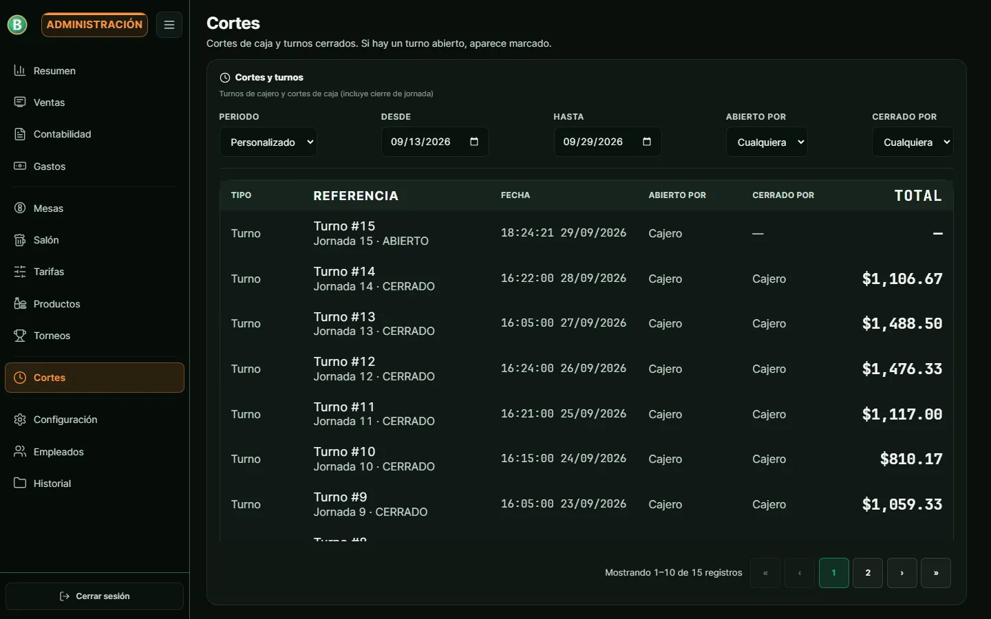Click the Turno #14 reference
Image resolution: width=991 pixels, height=619 pixels.
click(344, 272)
